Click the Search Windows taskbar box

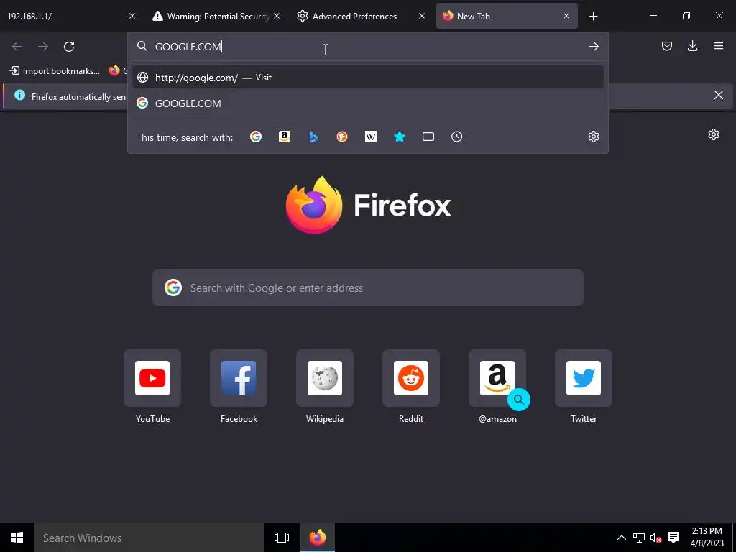coord(149,538)
